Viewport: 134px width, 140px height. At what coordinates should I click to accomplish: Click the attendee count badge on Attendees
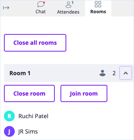(x=72, y=3)
